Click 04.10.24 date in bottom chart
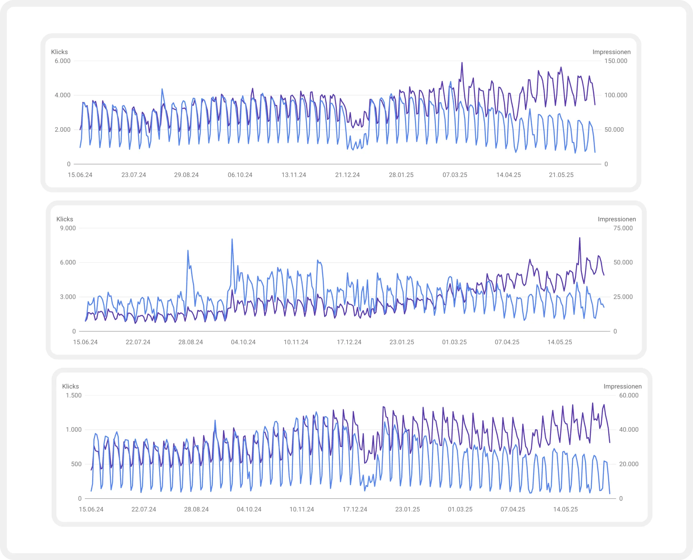 (249, 509)
